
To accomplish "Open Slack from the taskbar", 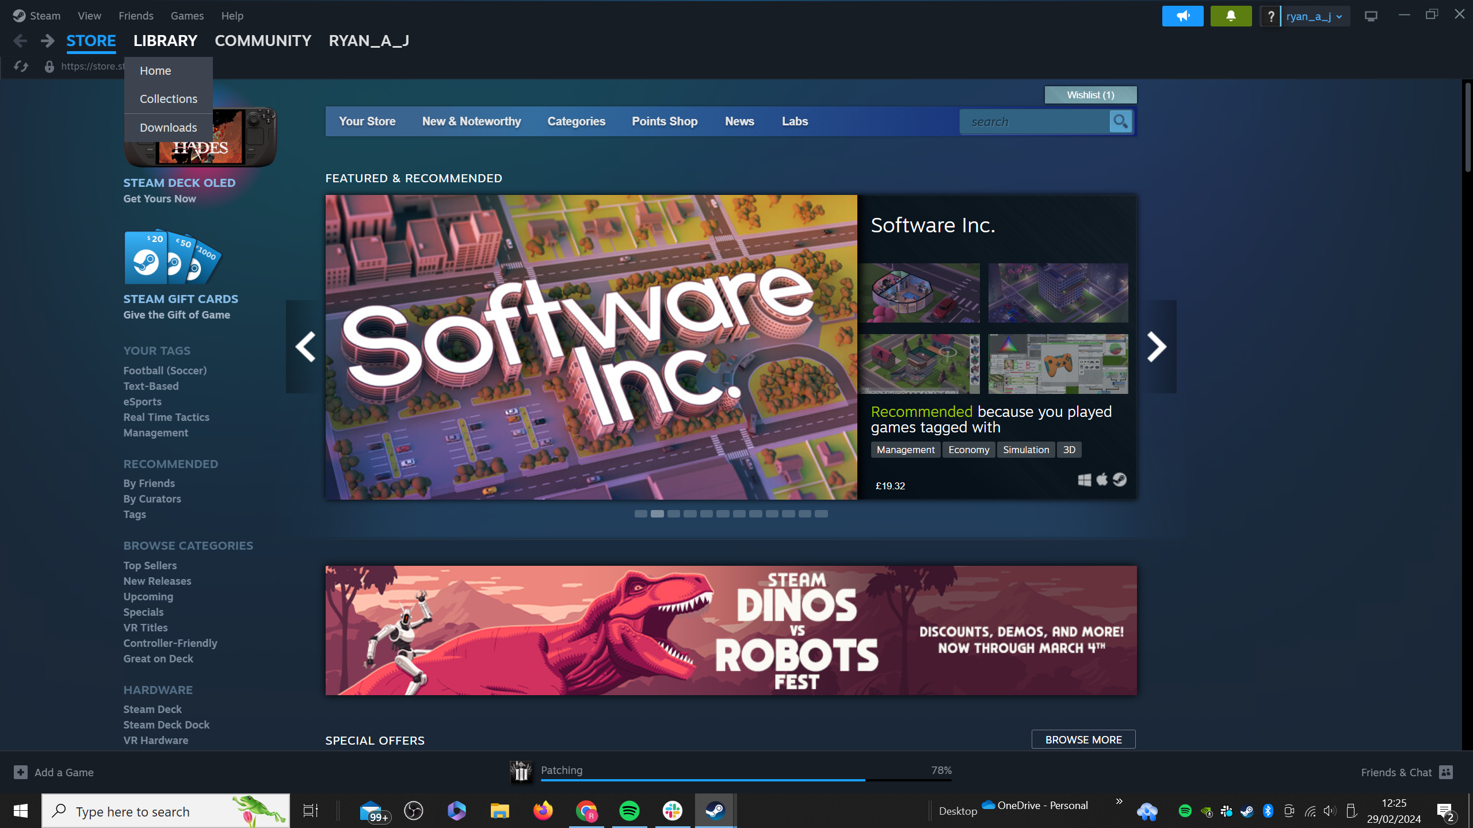I will [672, 811].
